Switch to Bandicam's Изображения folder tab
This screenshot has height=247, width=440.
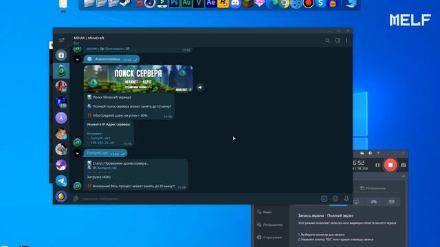pyautogui.click(x=373, y=188)
